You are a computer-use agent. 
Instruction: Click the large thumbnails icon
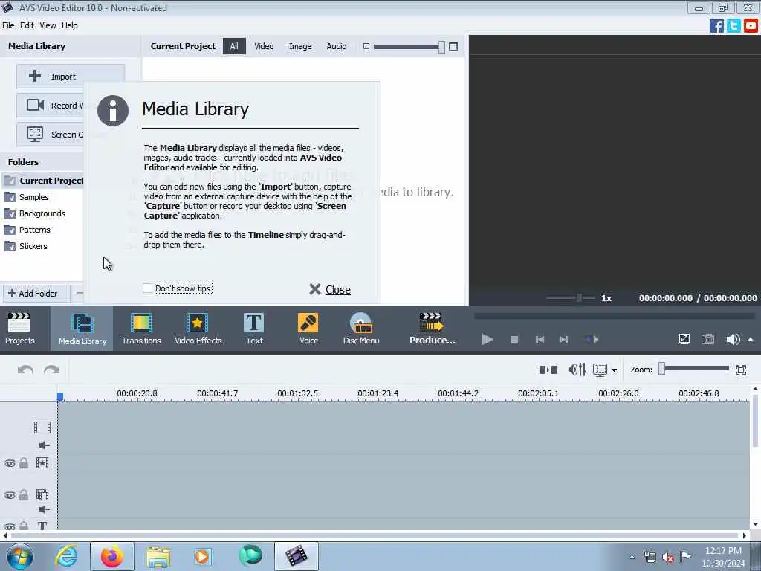click(x=453, y=47)
